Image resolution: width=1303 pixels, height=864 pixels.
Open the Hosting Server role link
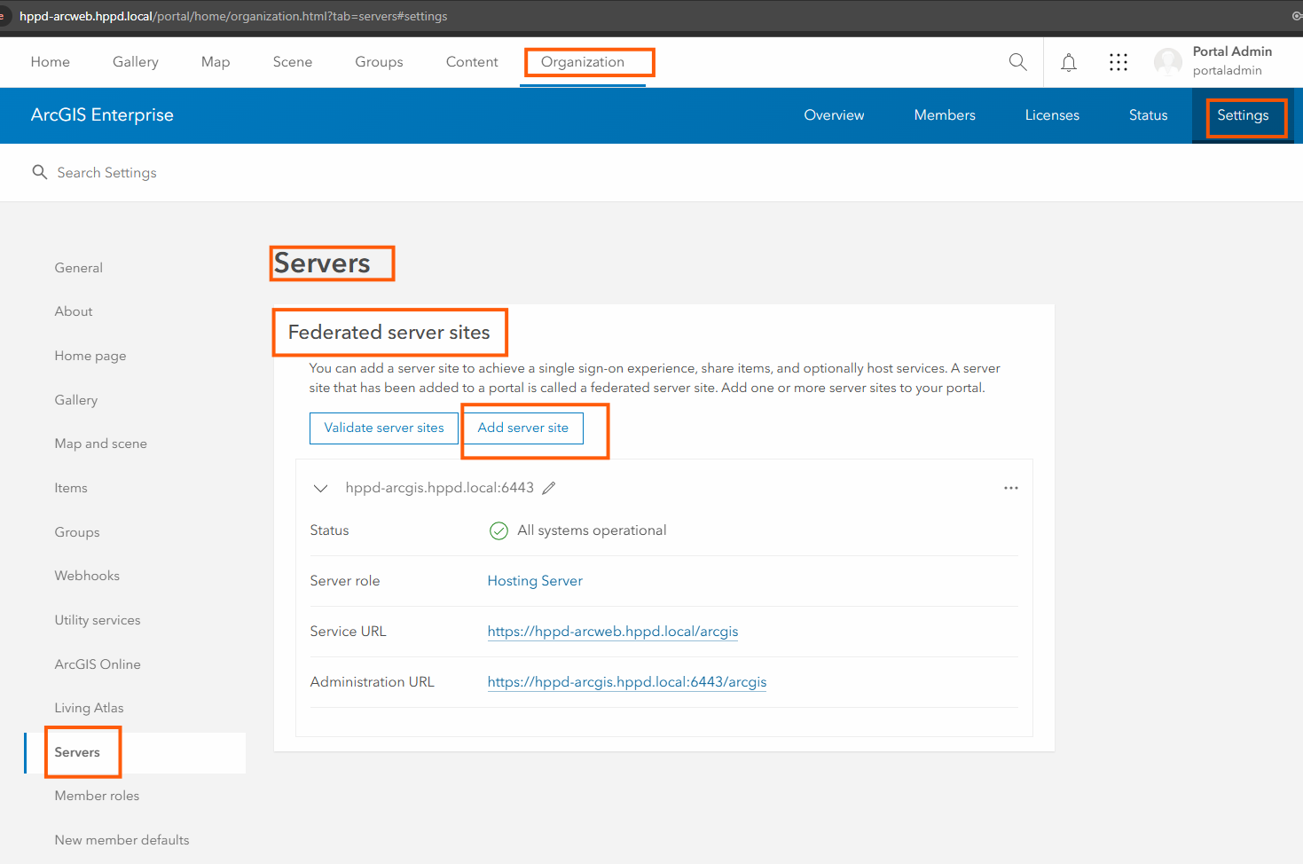coord(535,581)
